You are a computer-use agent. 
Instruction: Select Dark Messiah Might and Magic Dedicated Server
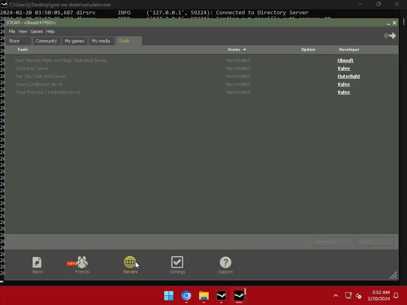[61, 60]
